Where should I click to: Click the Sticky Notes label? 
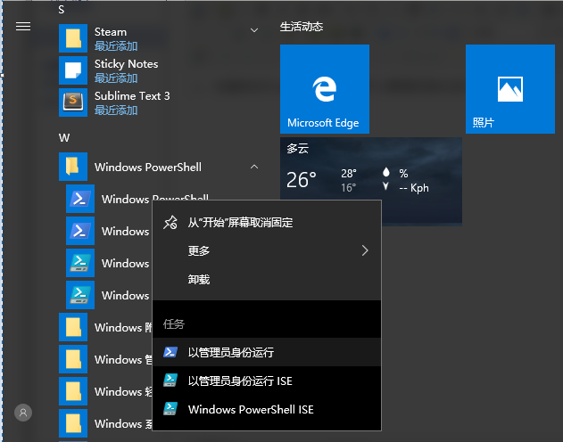(126, 64)
